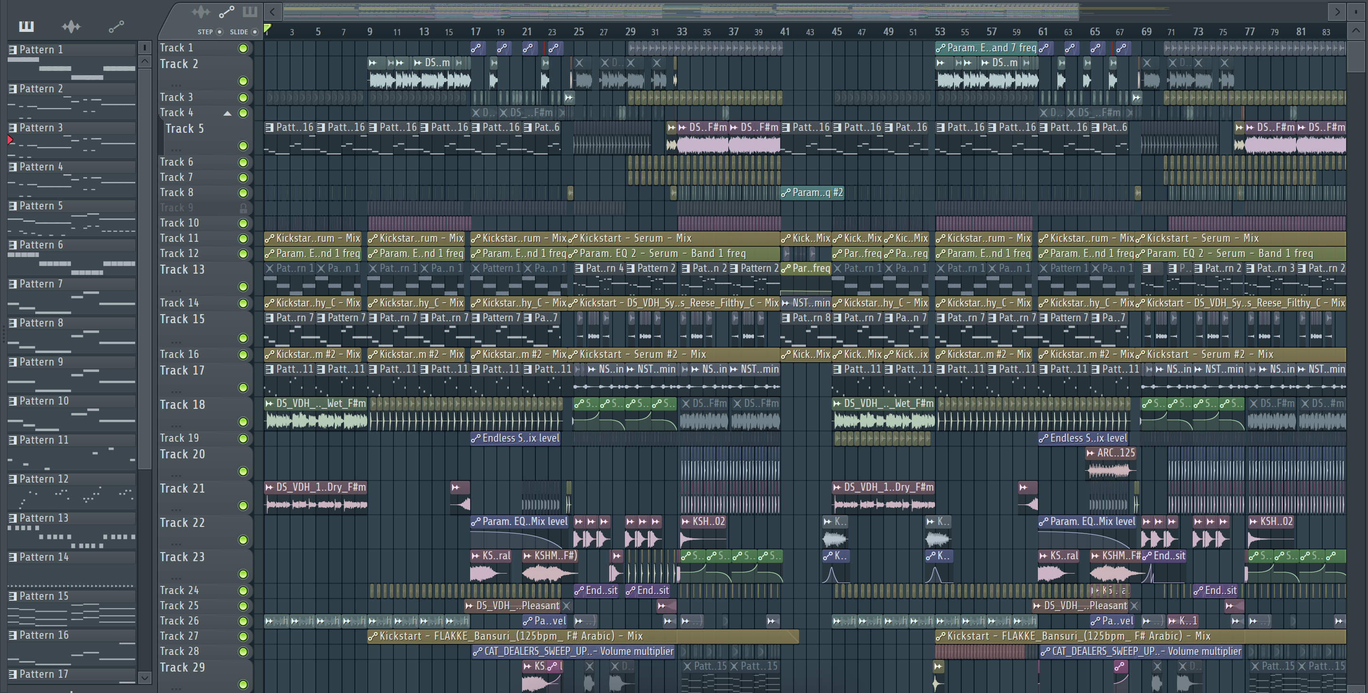Click the horizontal overview scrollbar above the timeline

pos(681,11)
